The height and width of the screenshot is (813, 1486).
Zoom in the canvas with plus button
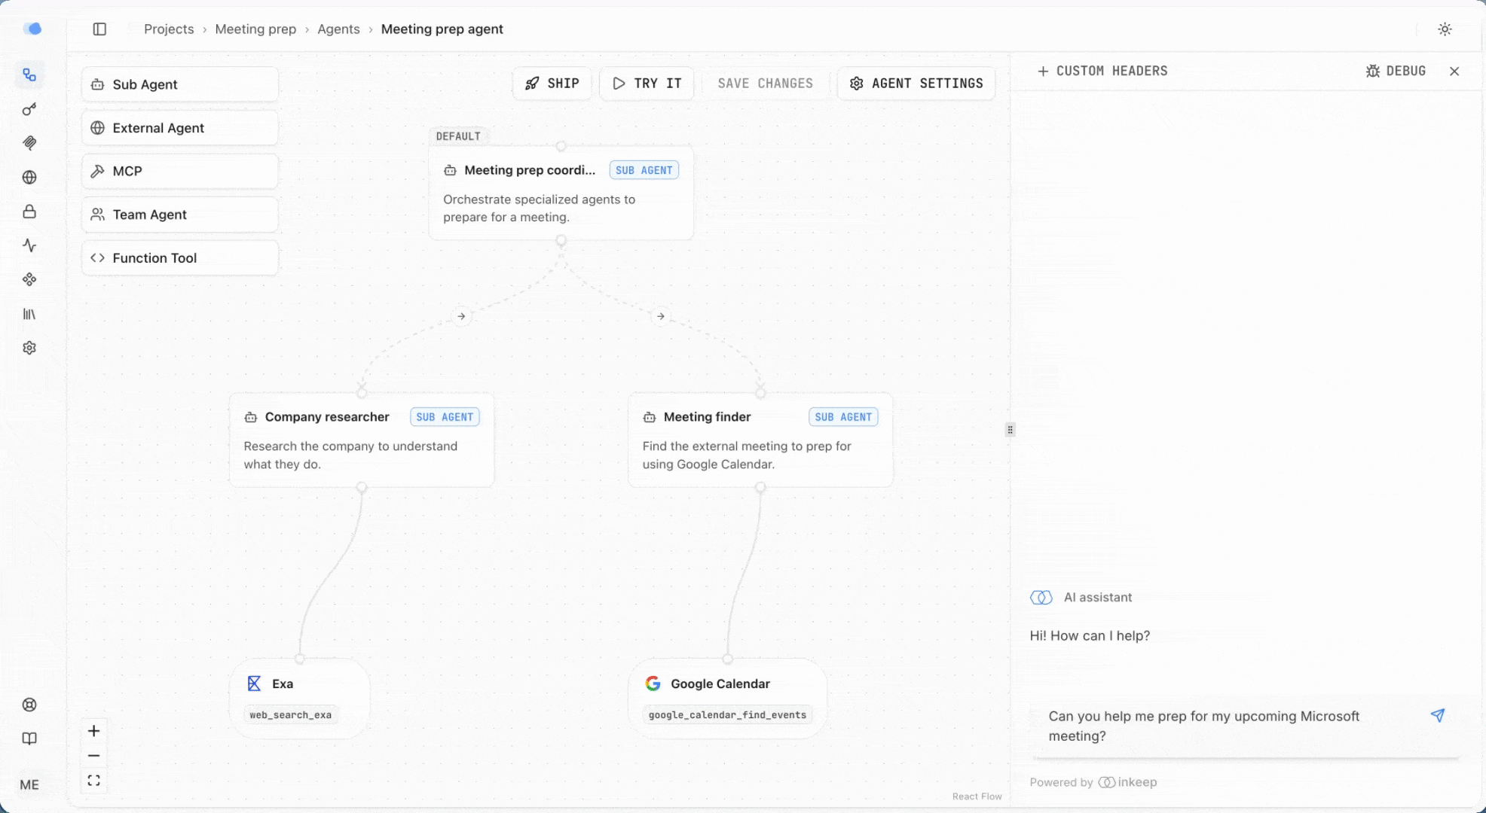point(93,731)
